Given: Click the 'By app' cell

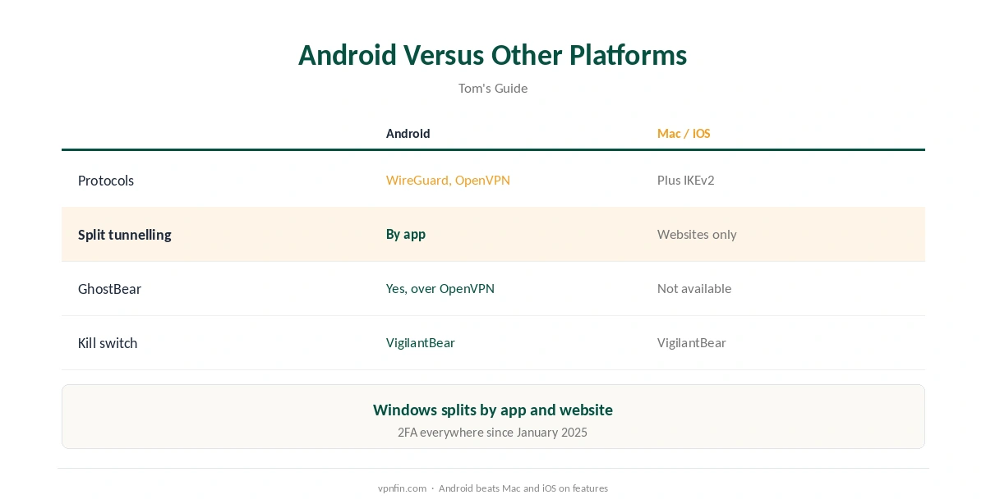Looking at the screenshot, I should (x=406, y=235).
